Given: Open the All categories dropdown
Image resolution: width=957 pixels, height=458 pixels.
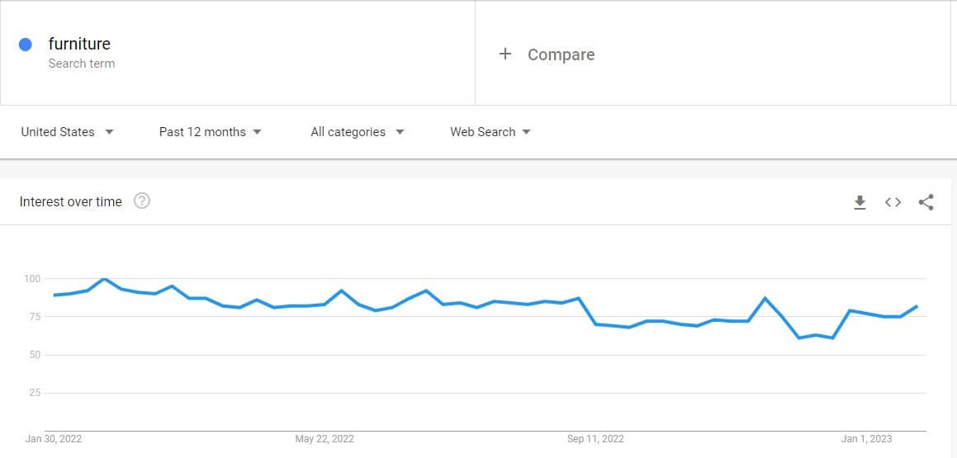Looking at the screenshot, I should coord(357,132).
